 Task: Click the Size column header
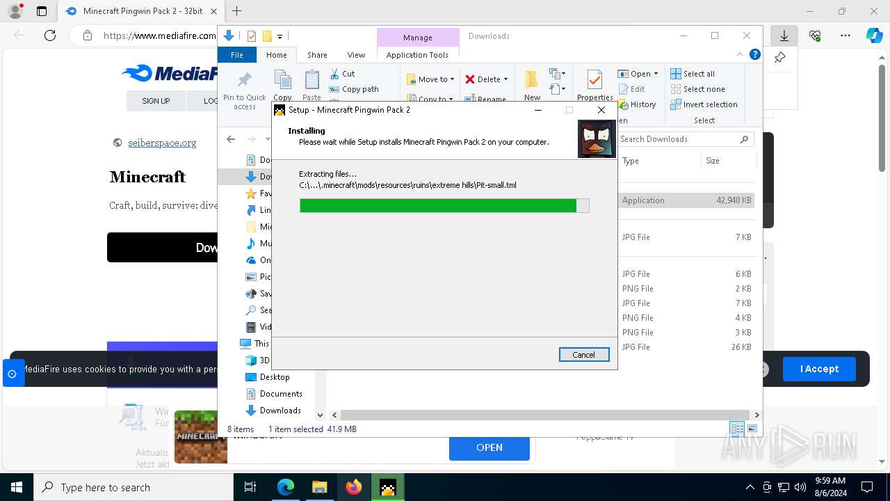pyautogui.click(x=728, y=161)
